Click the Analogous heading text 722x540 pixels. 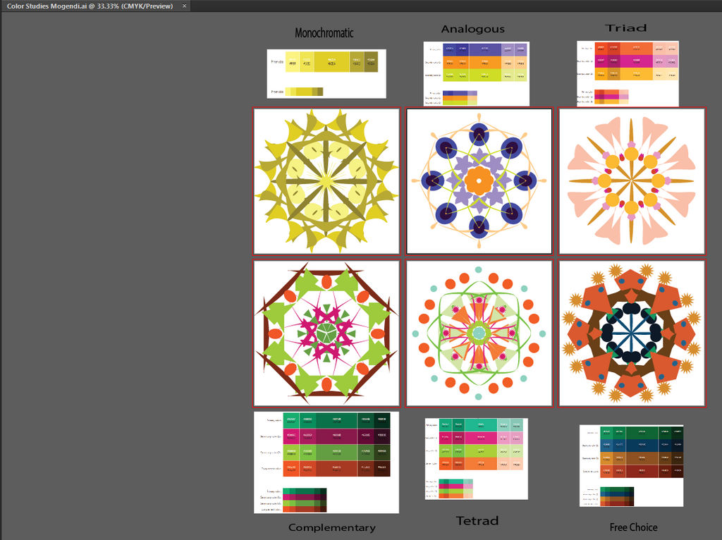click(x=473, y=29)
